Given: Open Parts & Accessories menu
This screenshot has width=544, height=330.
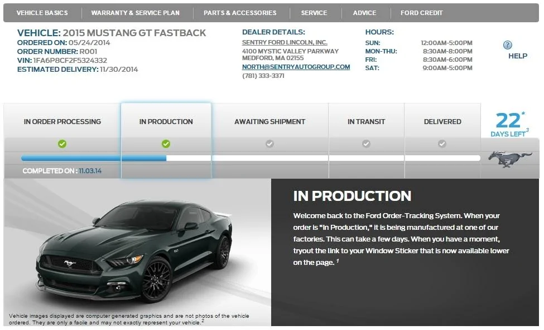Looking at the screenshot, I should coord(240,13).
